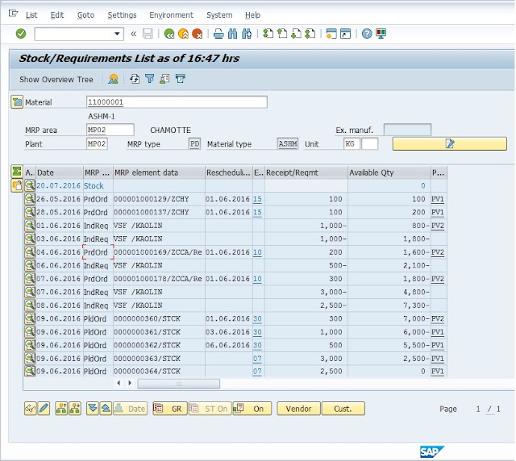Click the red Cancel icon
Viewport: 516px width, 461px height.
click(x=197, y=34)
